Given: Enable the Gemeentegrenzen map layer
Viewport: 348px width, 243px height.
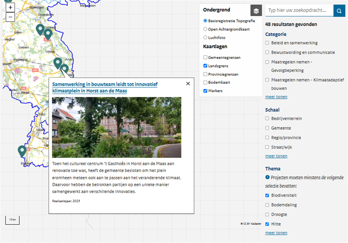Looking at the screenshot, I should [x=205, y=58].
